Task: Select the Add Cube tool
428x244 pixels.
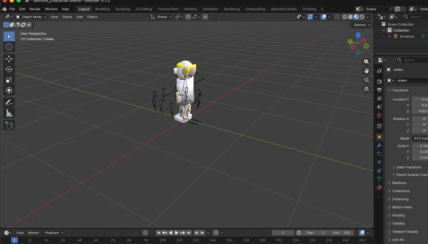Action: point(9,125)
